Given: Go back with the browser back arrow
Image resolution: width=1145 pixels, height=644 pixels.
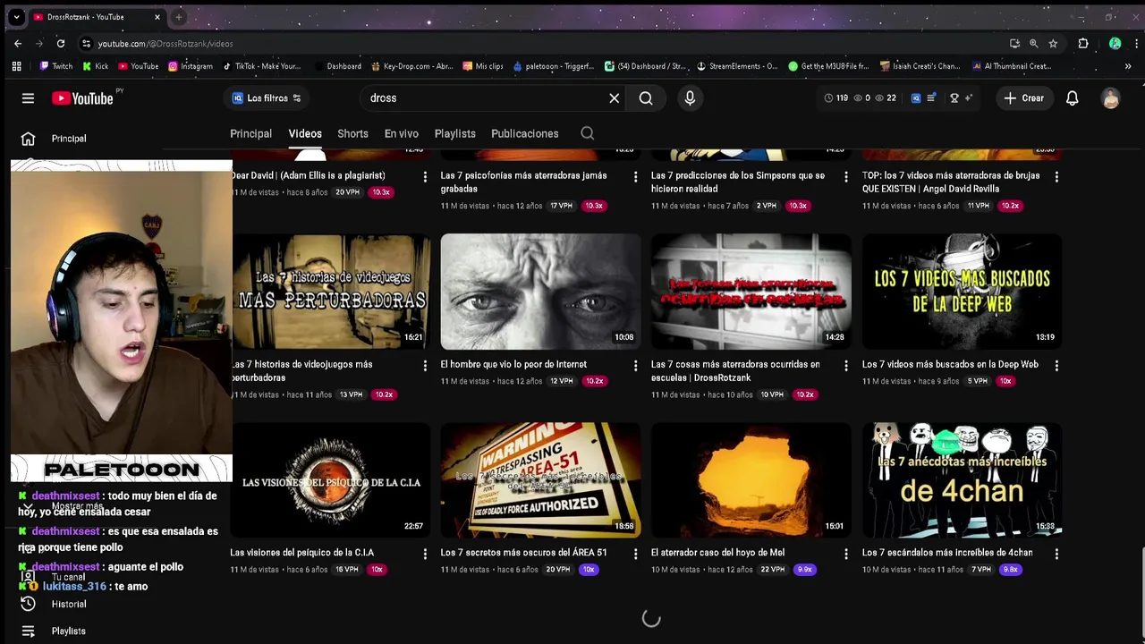Looking at the screenshot, I should pos(18,43).
